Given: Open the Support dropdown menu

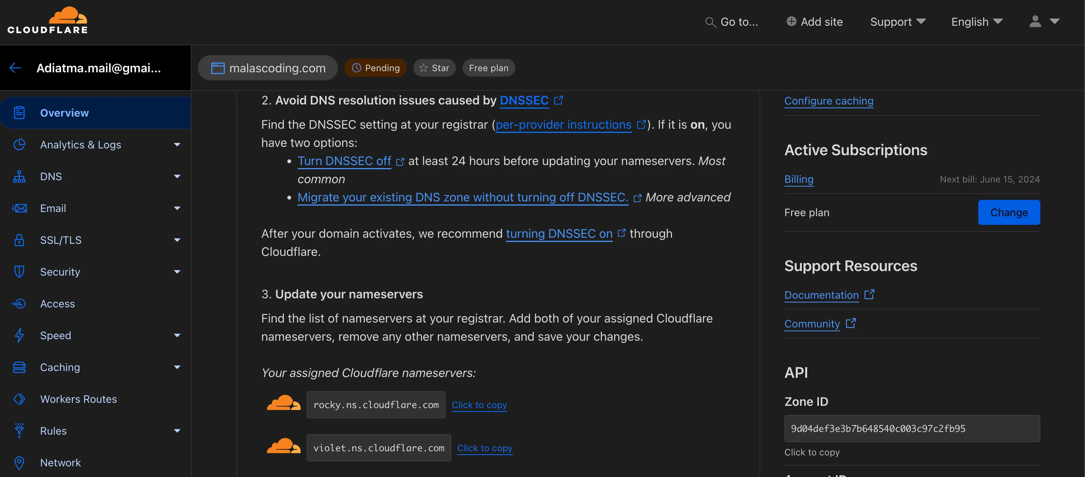Looking at the screenshot, I should pos(898,22).
